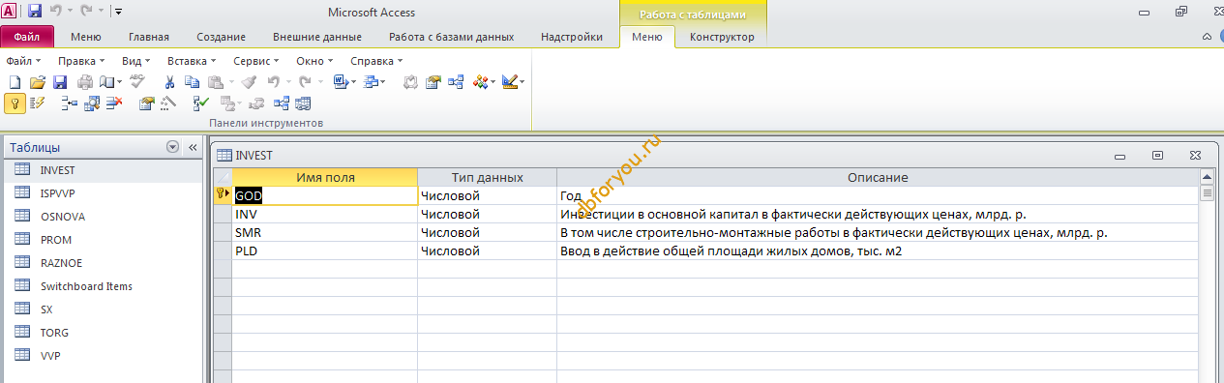Screen dimensions: 1224x383
Task: Click the Save floppy disk toolbar icon
Action: click(x=60, y=82)
